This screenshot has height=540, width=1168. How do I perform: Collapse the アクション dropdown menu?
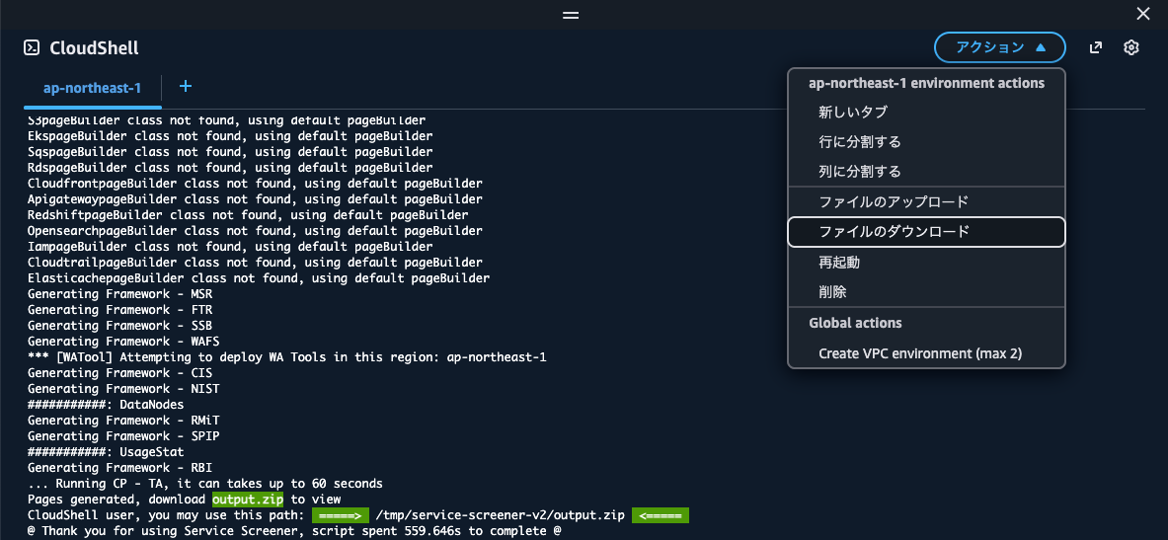999,47
